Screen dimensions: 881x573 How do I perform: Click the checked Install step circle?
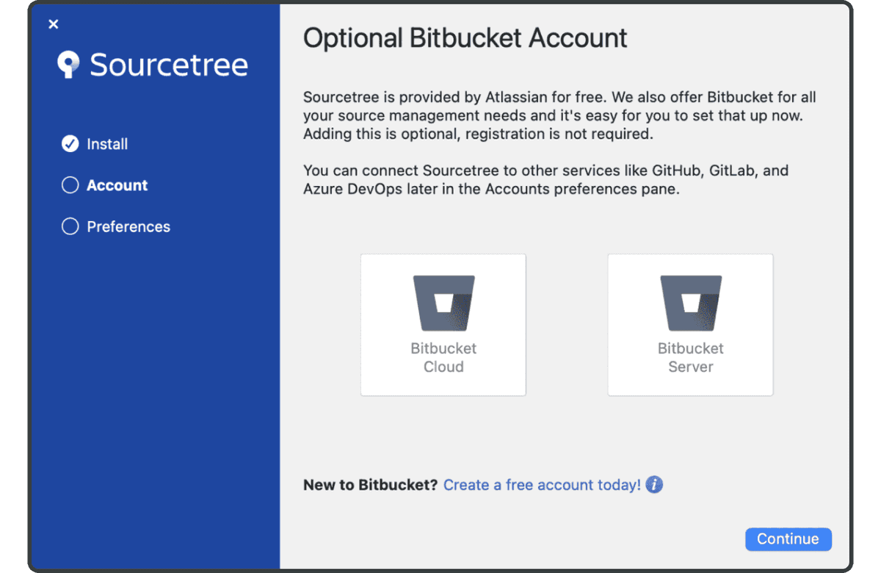70,144
